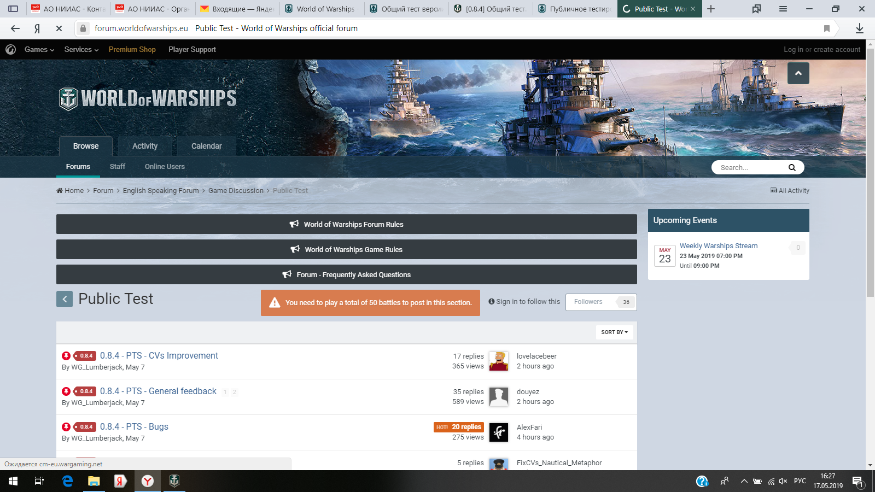Open the SORT BY dropdown
Screen dimensions: 875x492
615,332
